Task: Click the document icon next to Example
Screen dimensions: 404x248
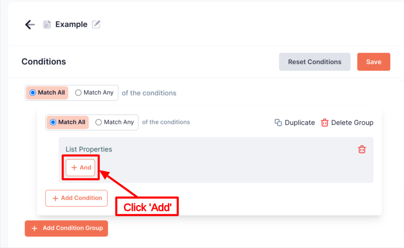Action: pyautogui.click(x=47, y=25)
